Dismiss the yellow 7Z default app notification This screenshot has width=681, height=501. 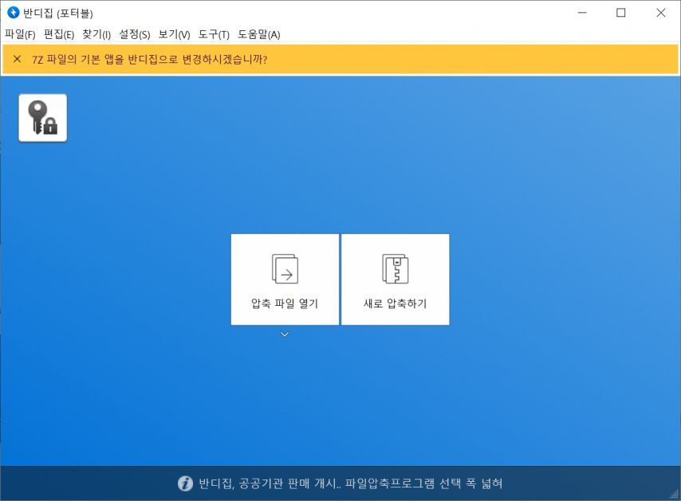point(18,59)
